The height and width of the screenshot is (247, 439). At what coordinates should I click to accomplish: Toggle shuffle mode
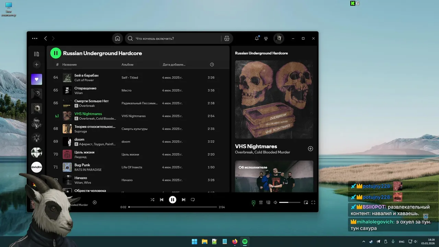[x=152, y=200]
